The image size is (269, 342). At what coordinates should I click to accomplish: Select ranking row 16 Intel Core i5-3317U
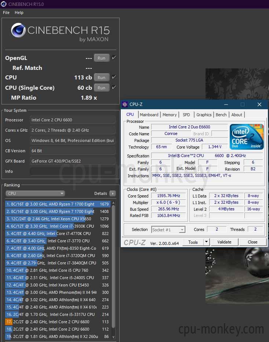coord(58,314)
